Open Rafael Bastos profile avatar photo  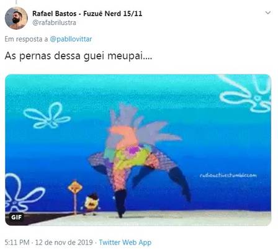[16, 18]
